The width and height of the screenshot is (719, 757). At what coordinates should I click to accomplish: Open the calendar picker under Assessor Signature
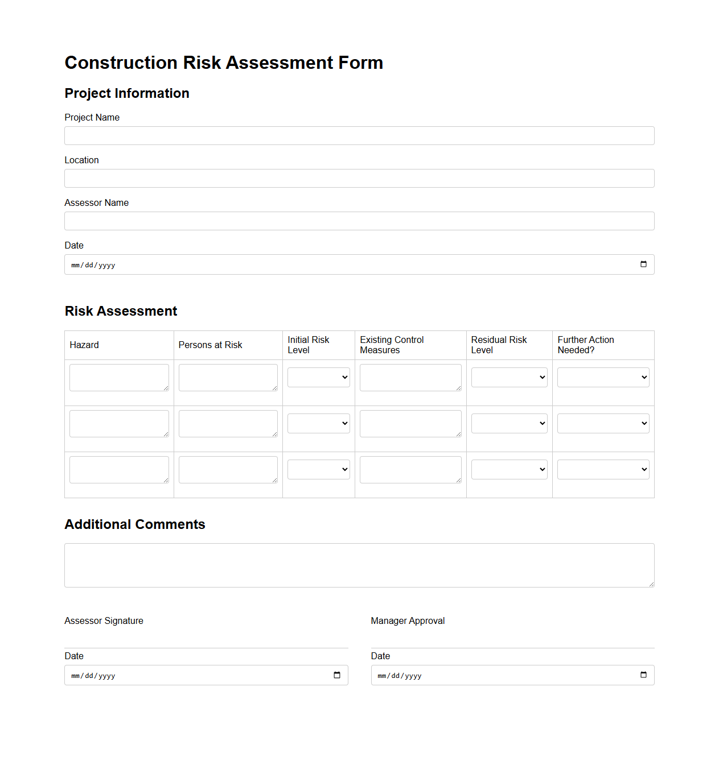[x=338, y=675]
